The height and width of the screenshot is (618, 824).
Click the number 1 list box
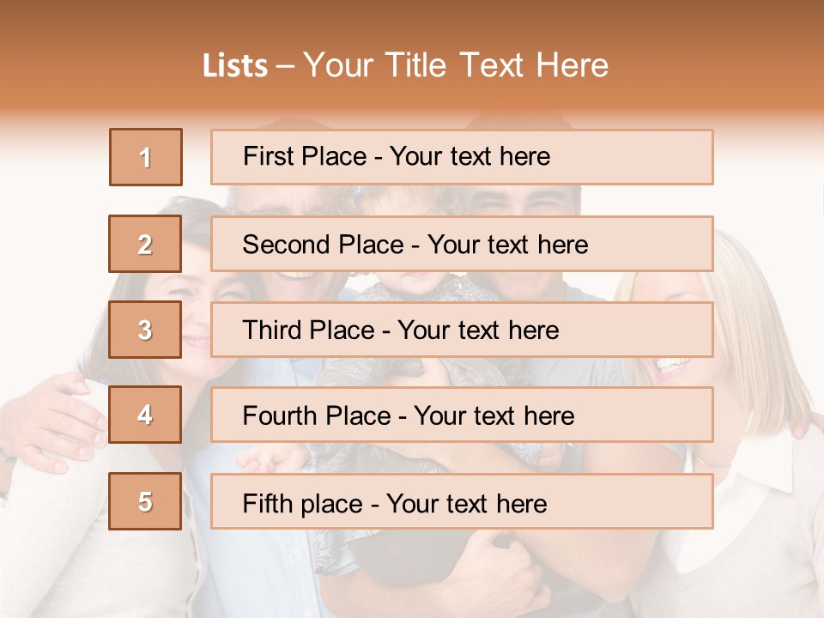(146, 157)
